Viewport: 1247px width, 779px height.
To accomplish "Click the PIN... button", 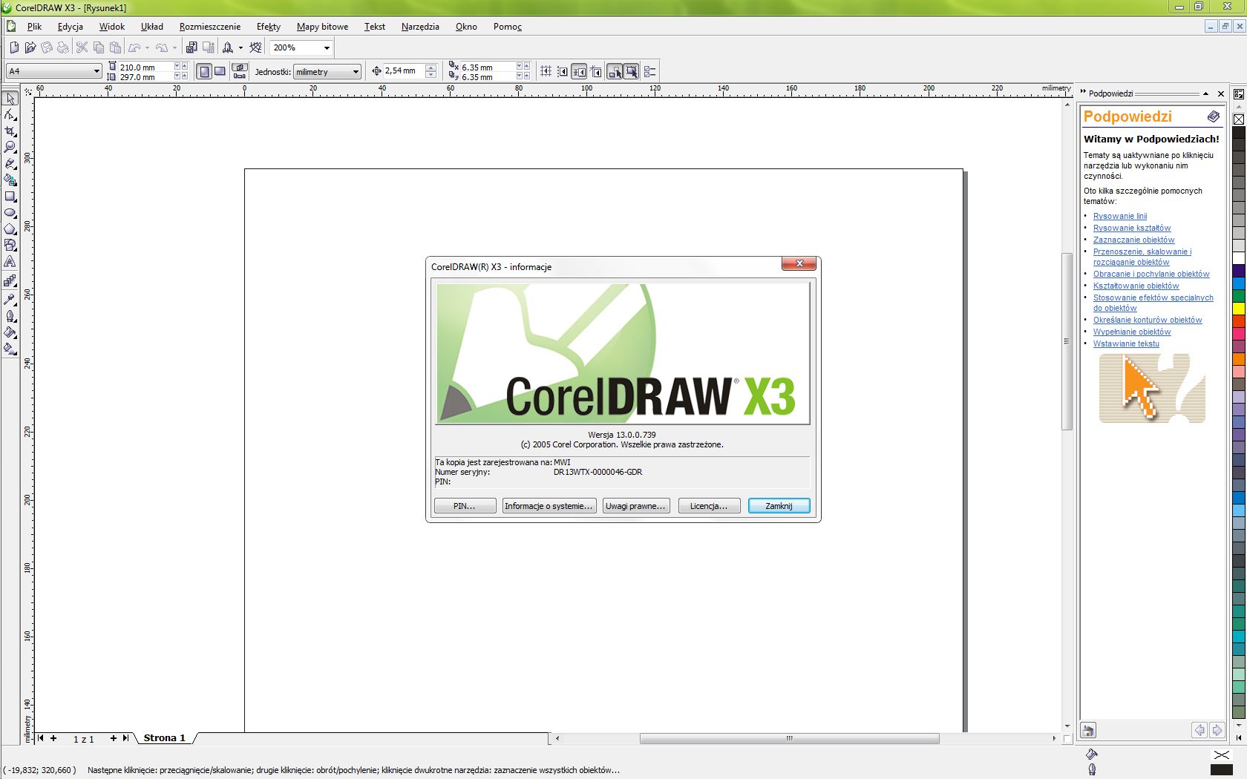I will pyautogui.click(x=465, y=506).
